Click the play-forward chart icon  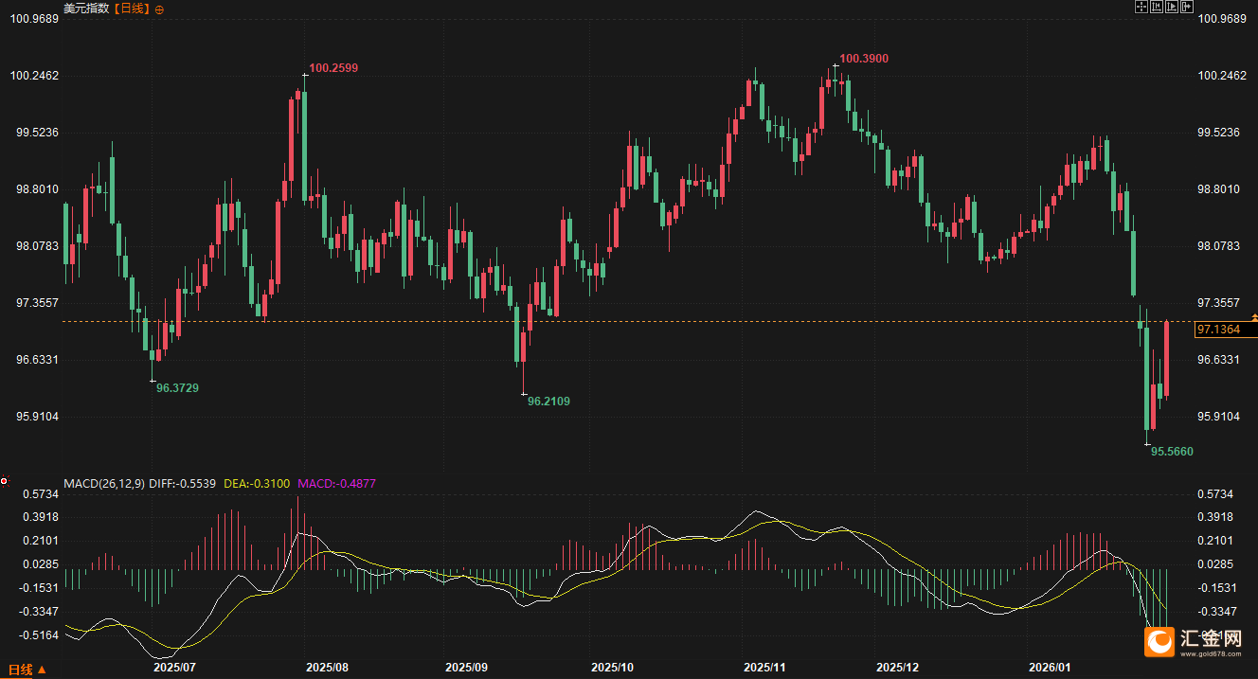tap(1172, 7)
